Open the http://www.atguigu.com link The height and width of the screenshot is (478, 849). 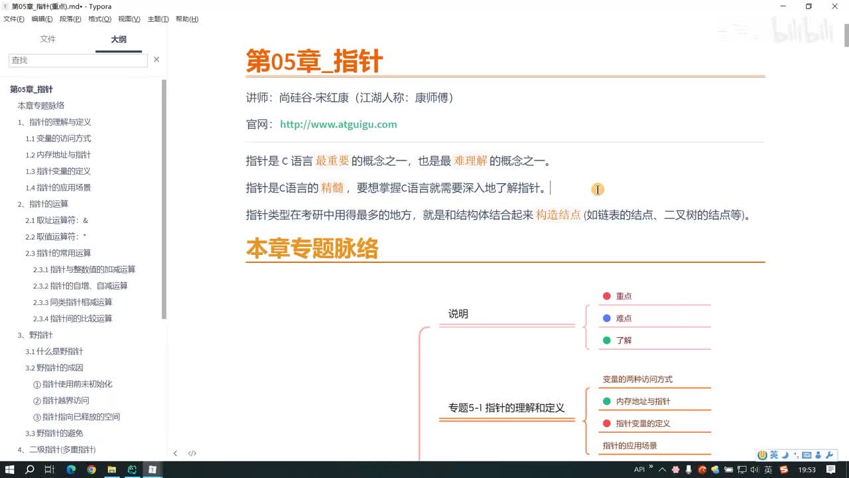coord(338,124)
